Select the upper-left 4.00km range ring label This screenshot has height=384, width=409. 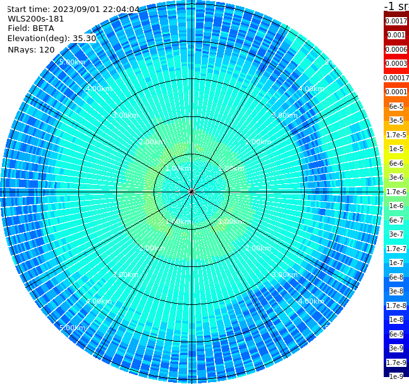[99, 89]
